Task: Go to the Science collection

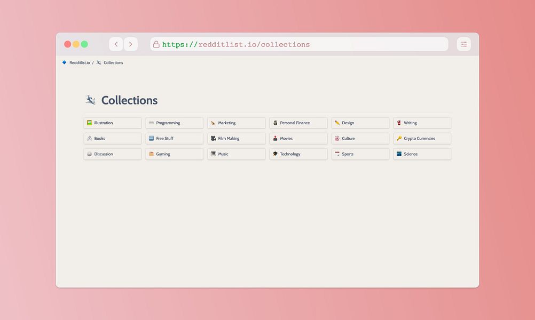Action: [422, 154]
